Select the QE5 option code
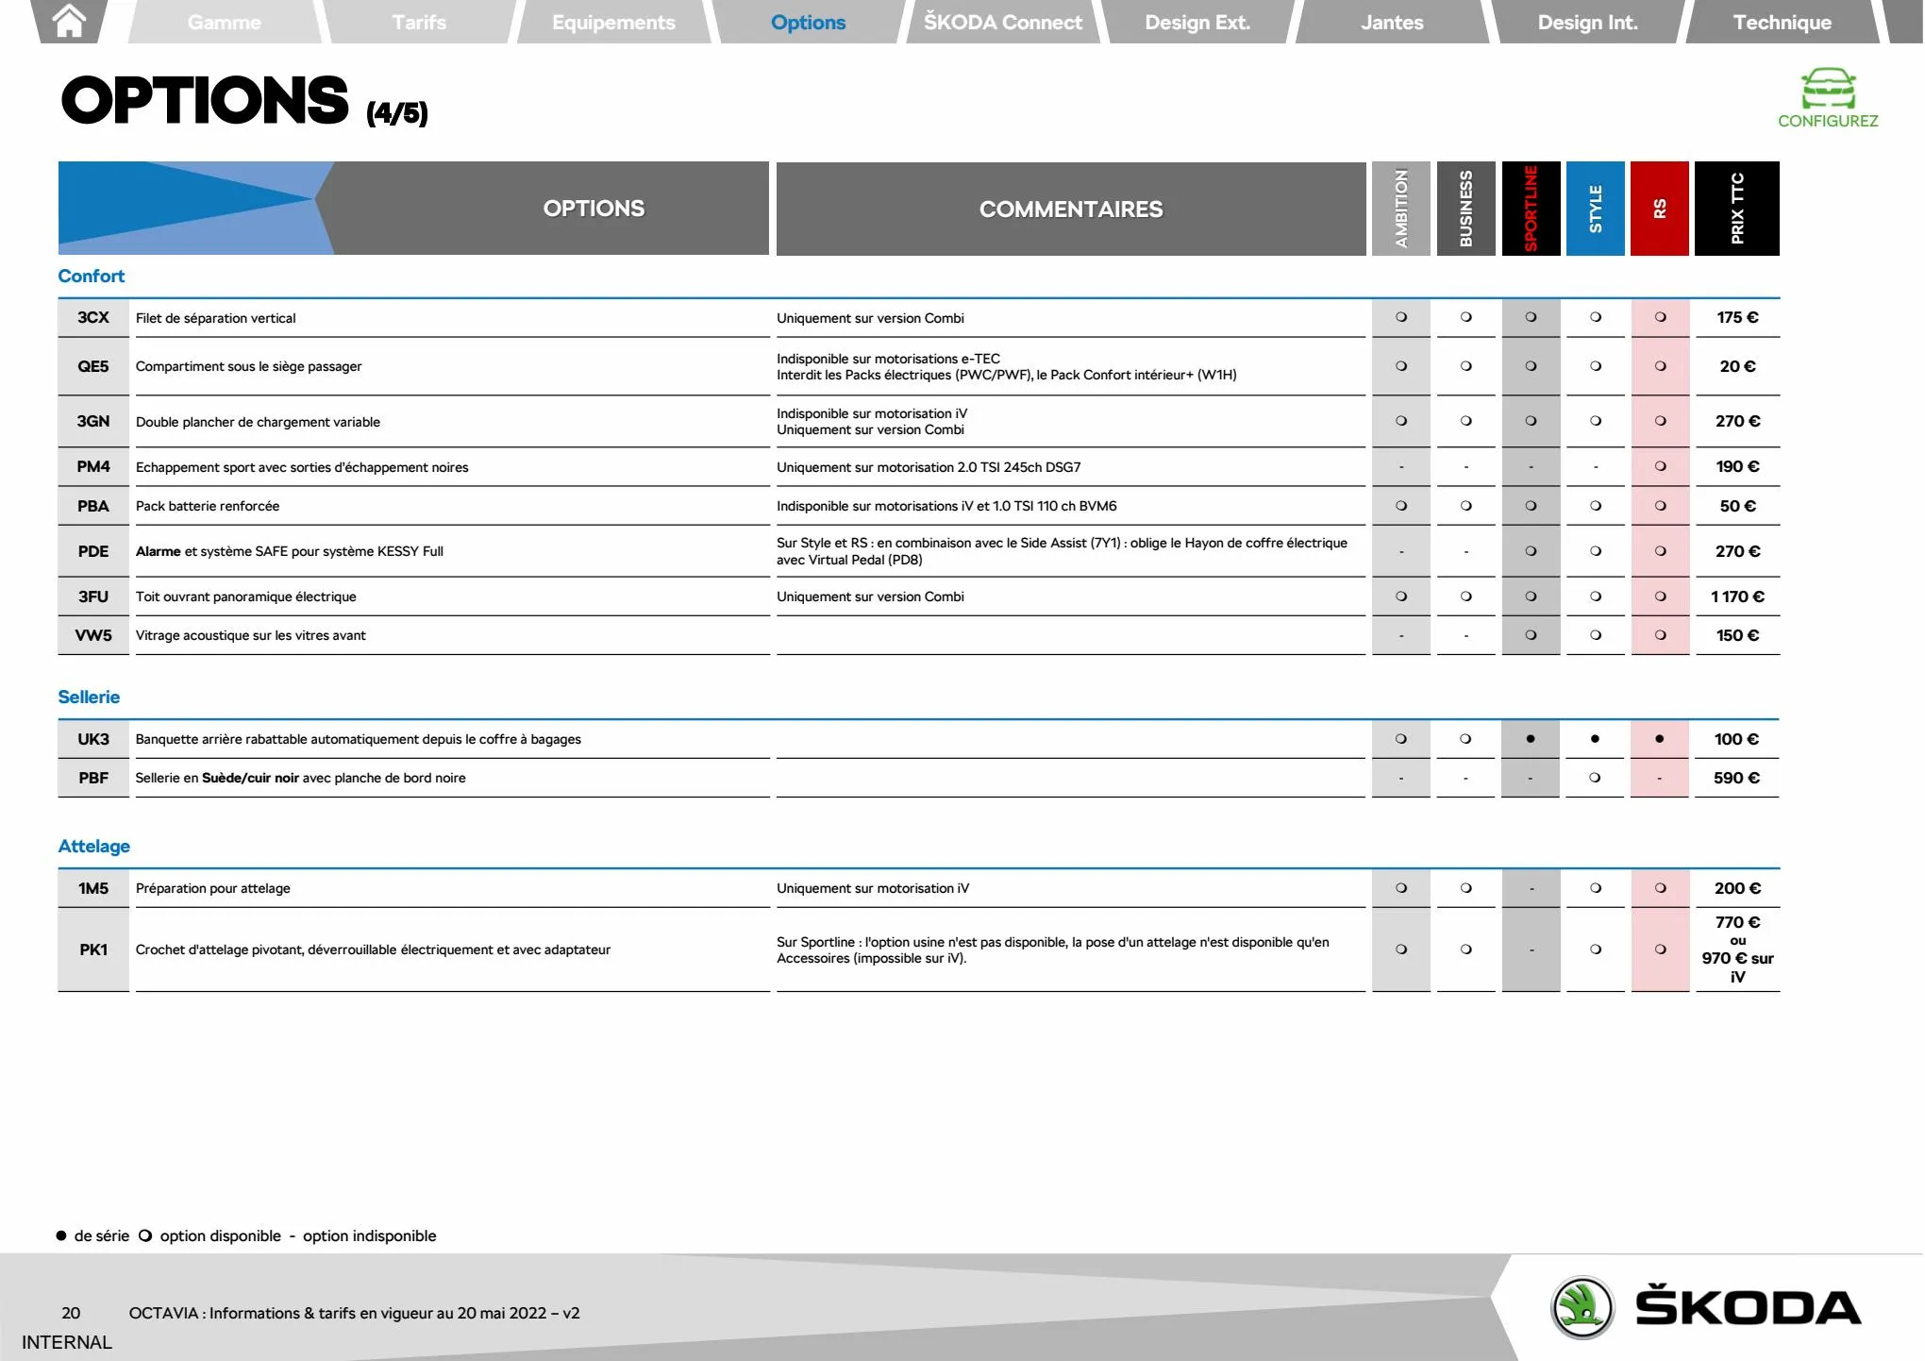 [93, 366]
